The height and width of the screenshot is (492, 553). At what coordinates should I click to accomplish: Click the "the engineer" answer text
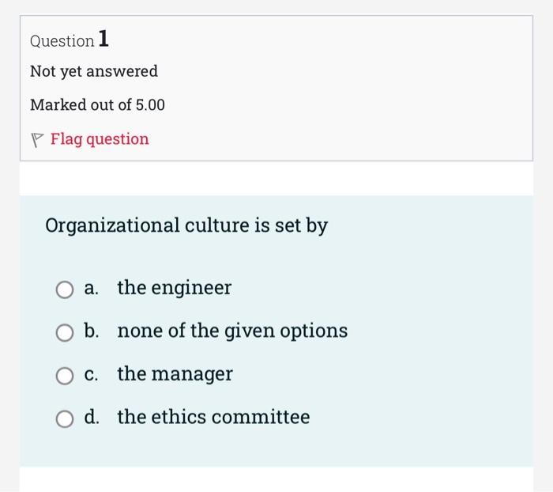pyautogui.click(x=174, y=288)
